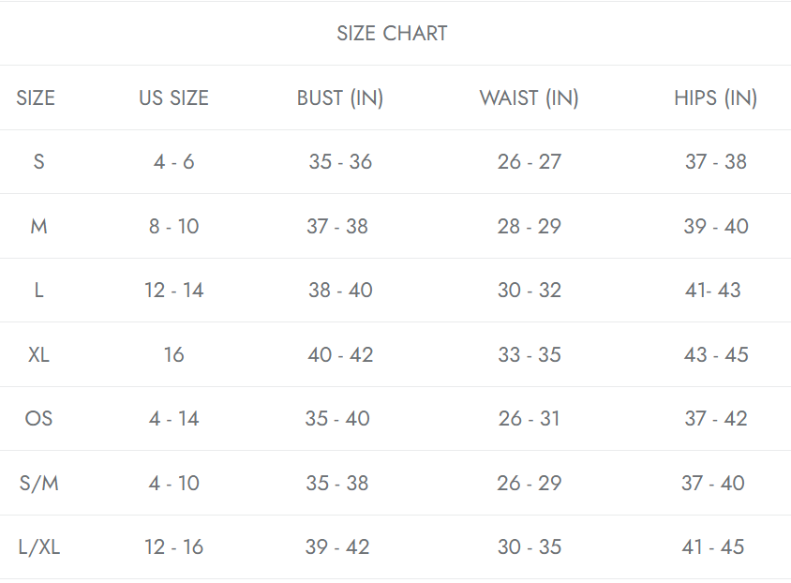Select bust value 39 - 42
The height and width of the screenshot is (583, 791).
337,546
